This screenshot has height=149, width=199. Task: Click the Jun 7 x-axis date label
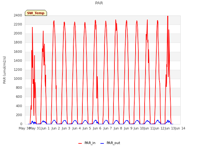pyautogui.click(x=108, y=128)
